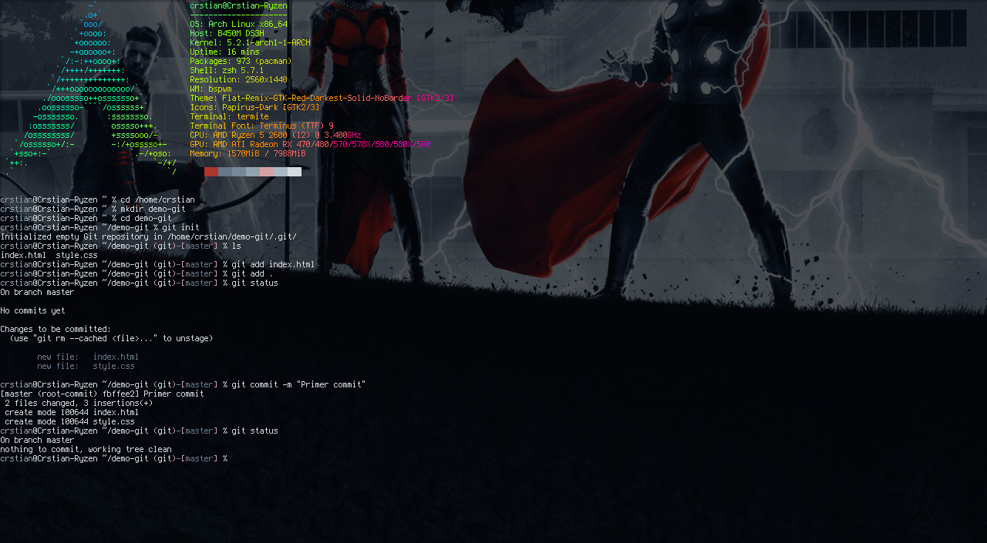Click the lightest white swatch in neofetch color bar
987x543 pixels.
(295, 172)
